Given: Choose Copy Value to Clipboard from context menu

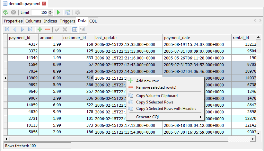Looking at the screenshot, I should tap(157, 95).
